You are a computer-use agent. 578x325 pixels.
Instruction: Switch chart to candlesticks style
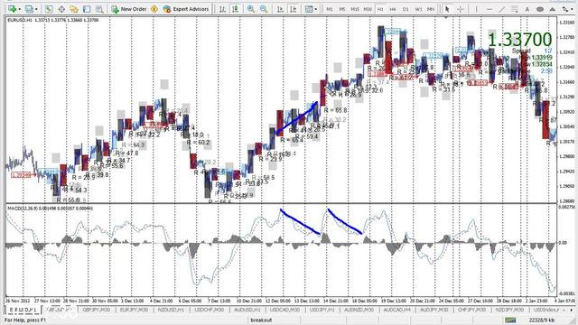[x=235, y=9]
